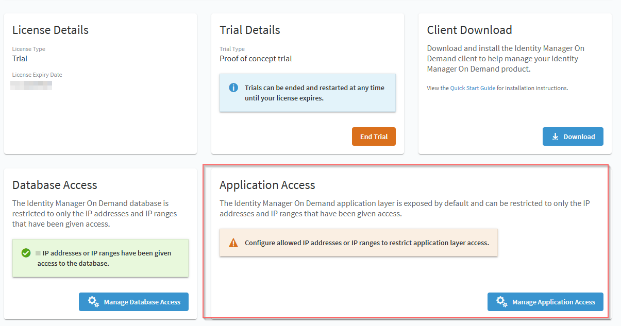Click the trials can be ended message

314,93
